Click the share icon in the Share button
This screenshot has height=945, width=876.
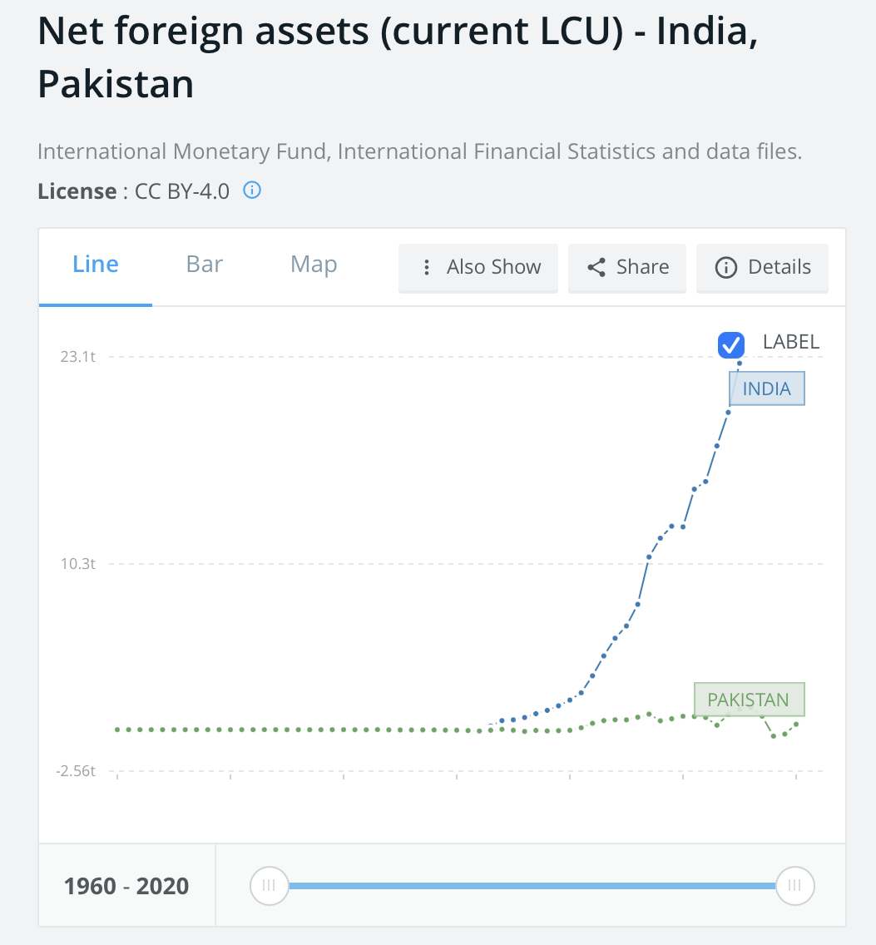pos(596,267)
